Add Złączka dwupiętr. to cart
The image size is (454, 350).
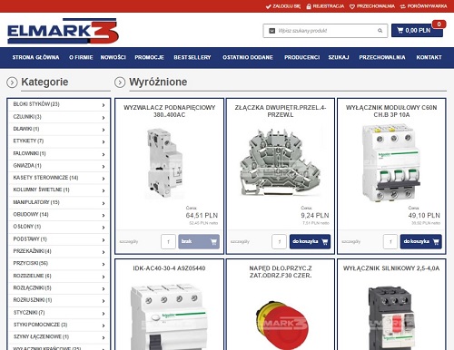pos(310,241)
